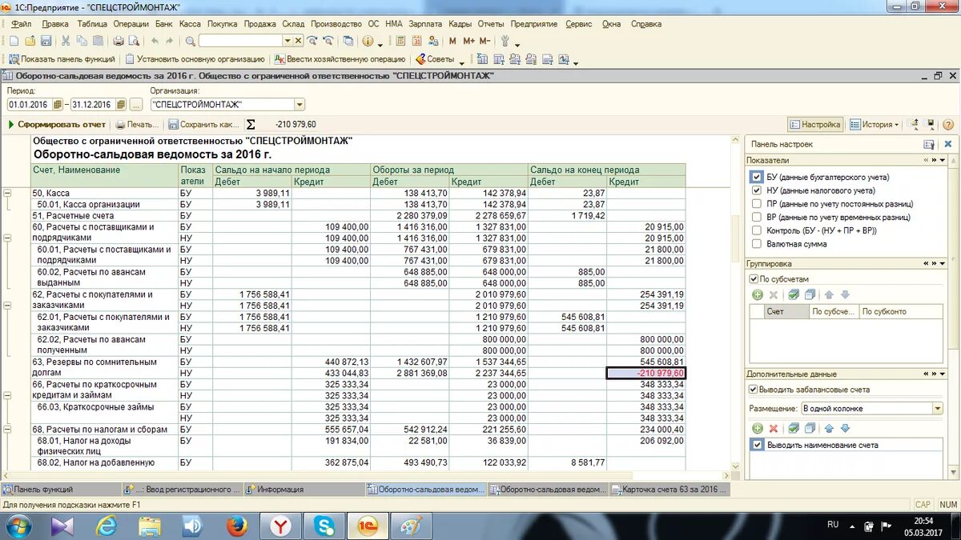
Task: Open calendar picker for end date 31.12.2016
Action: tap(121, 105)
